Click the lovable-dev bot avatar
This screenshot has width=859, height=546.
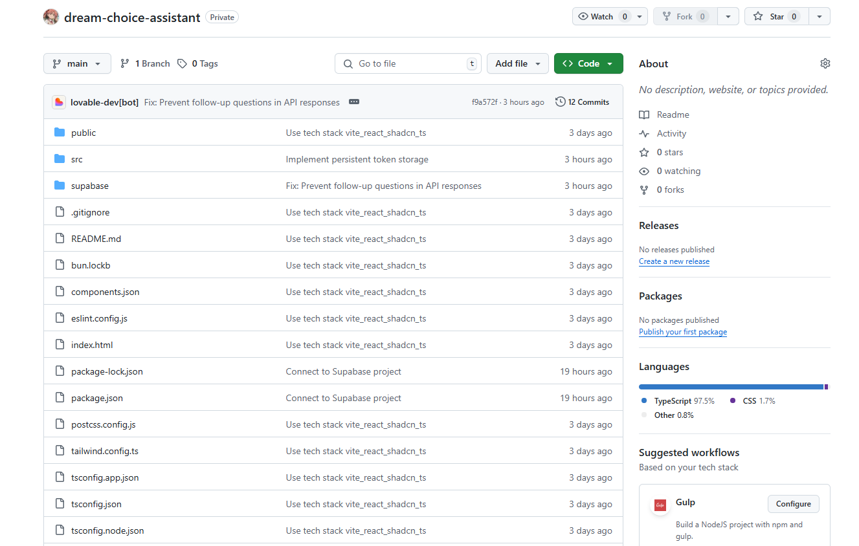point(59,102)
